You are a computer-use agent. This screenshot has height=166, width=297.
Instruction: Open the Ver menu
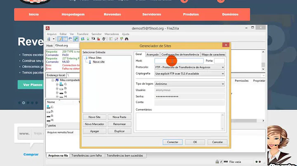72,34
